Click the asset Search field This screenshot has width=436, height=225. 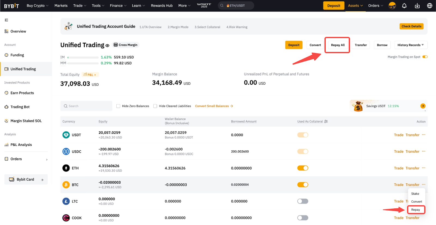click(86, 106)
